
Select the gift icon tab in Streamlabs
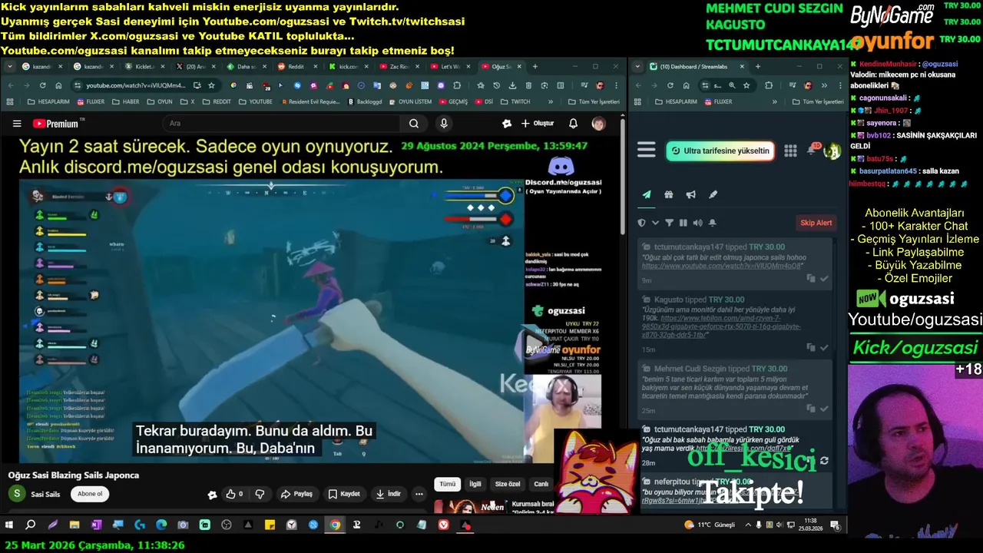pyautogui.click(x=669, y=195)
